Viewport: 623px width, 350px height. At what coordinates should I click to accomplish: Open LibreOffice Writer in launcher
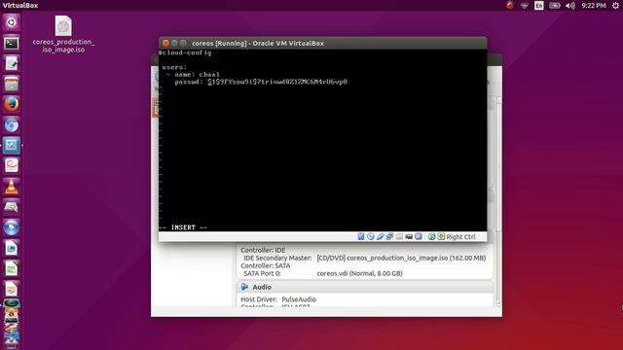coord(11,248)
